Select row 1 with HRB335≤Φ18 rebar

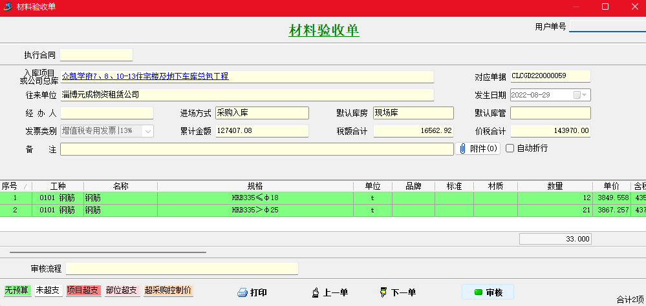[x=255, y=198]
